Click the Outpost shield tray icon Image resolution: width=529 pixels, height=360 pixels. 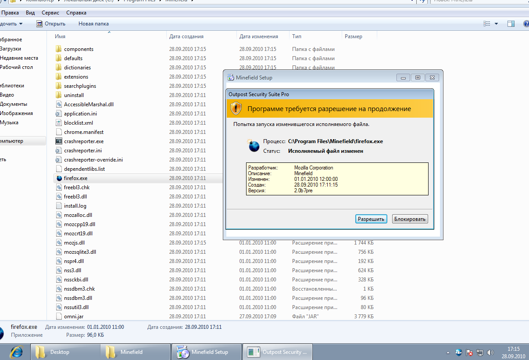459,352
